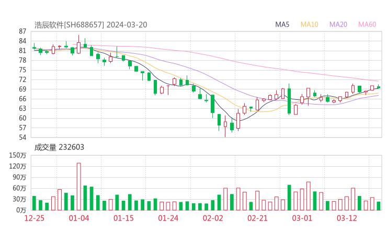Click the MA5 legend label

[282, 25]
